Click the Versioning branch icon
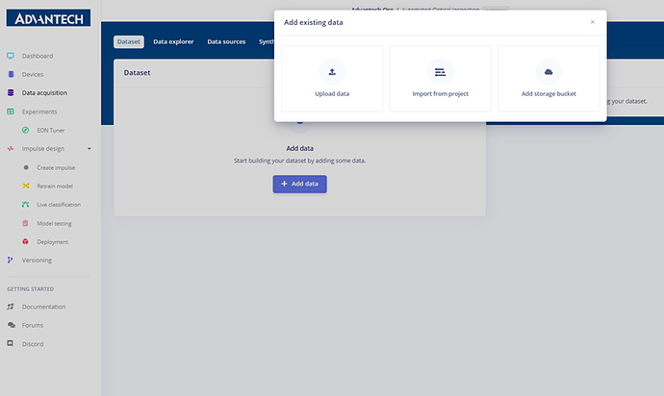This screenshot has width=664, height=396. [11, 260]
